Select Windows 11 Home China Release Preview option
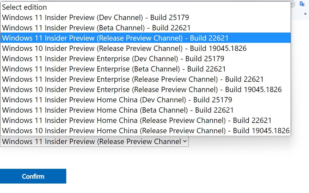Image resolution: width=309 pixels, height=193 pixels. coord(137,120)
